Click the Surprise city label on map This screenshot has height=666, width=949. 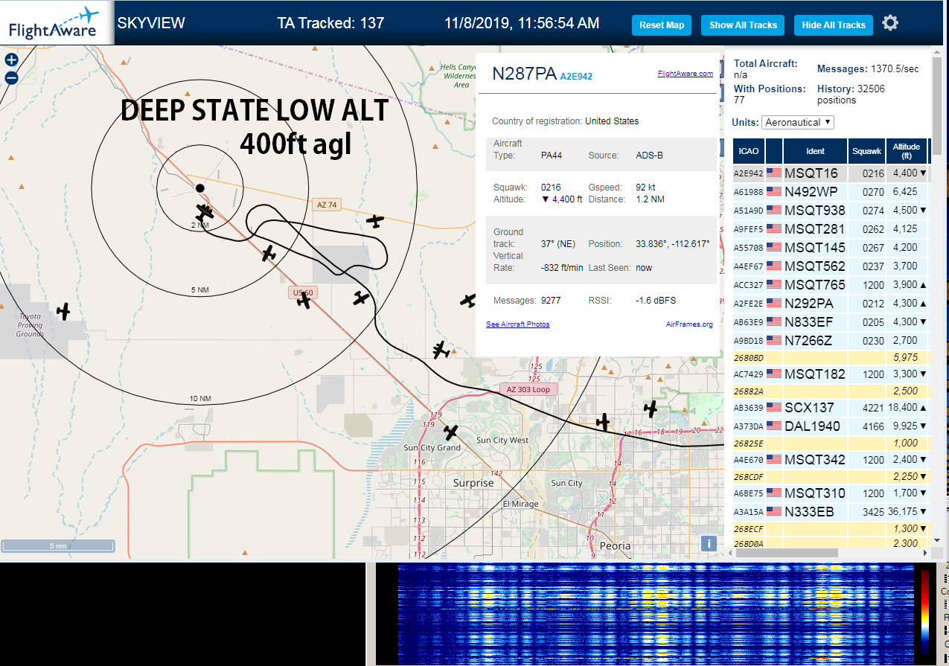pos(473,483)
